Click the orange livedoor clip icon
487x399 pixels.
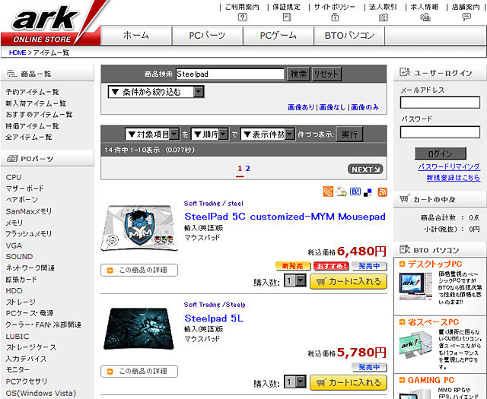[x=328, y=192]
